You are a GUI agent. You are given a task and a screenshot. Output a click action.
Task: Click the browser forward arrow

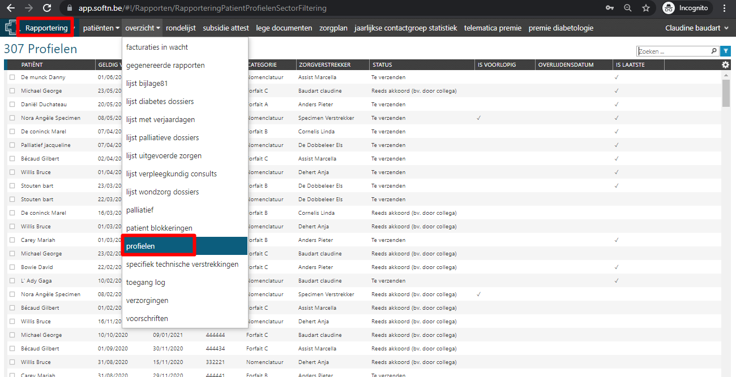[28, 8]
